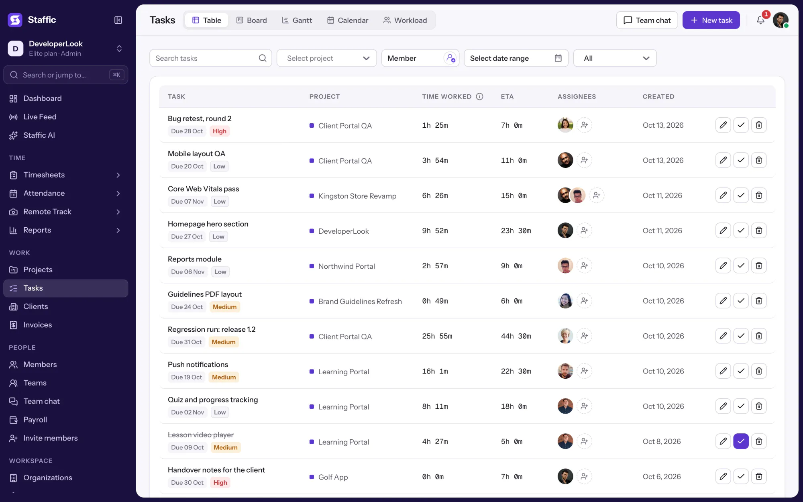
Task: Open the user profile avatar menu
Action: click(781, 20)
